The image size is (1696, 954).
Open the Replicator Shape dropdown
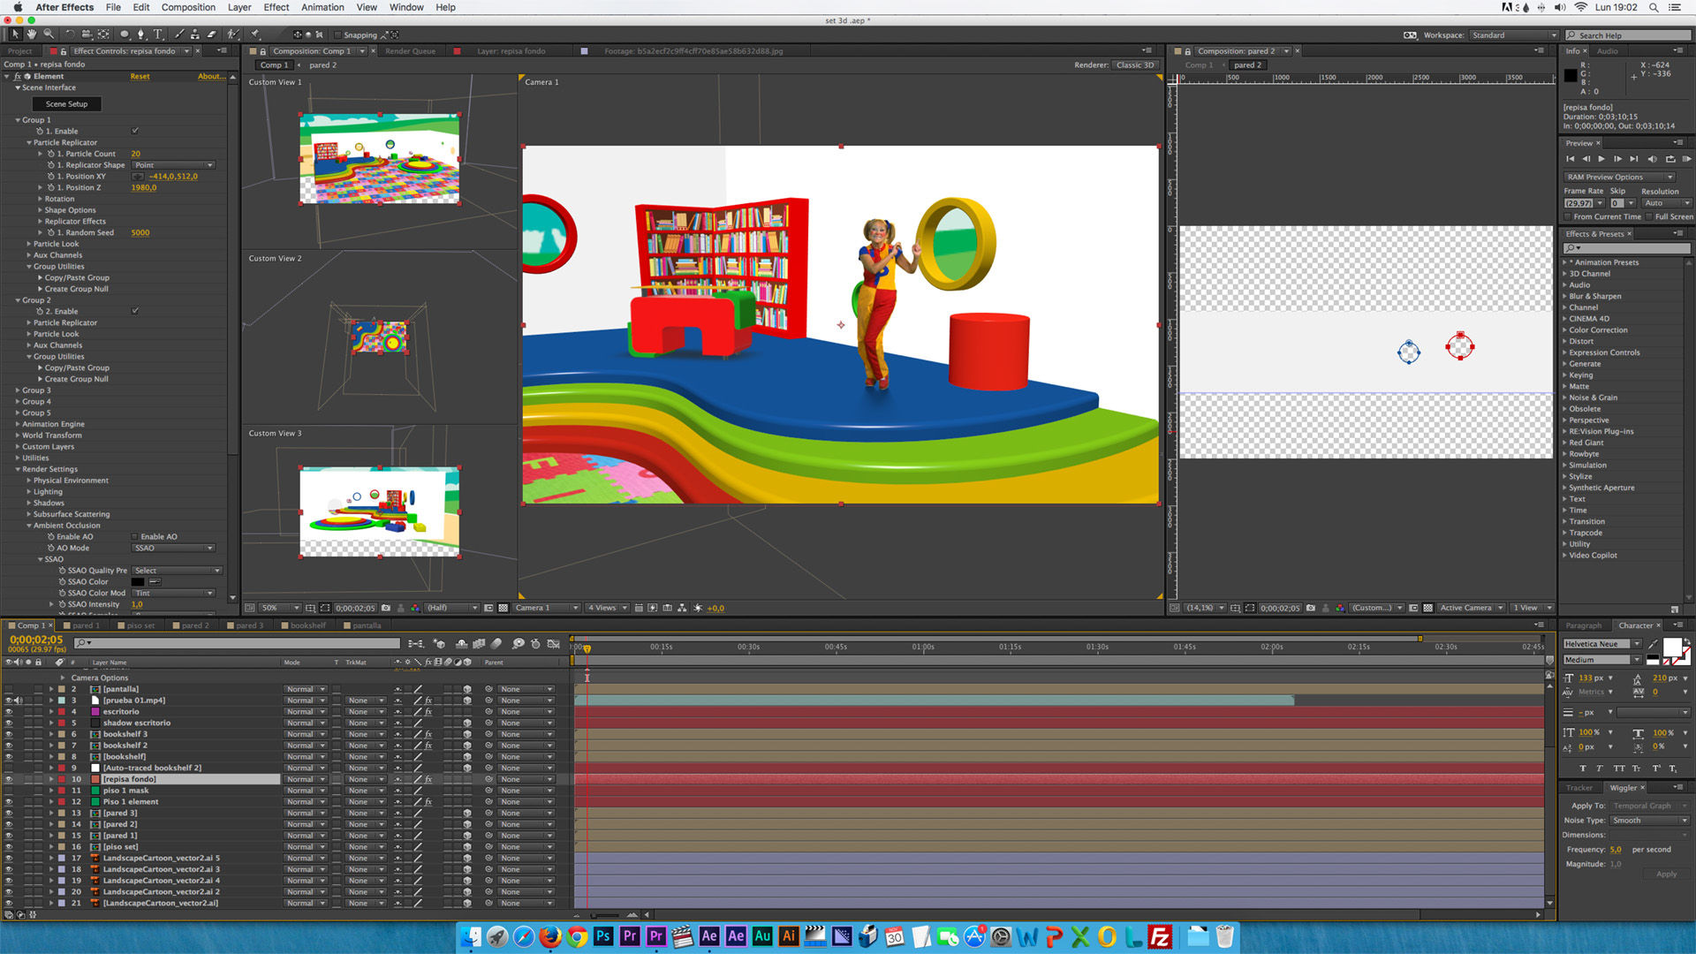pyautogui.click(x=174, y=165)
